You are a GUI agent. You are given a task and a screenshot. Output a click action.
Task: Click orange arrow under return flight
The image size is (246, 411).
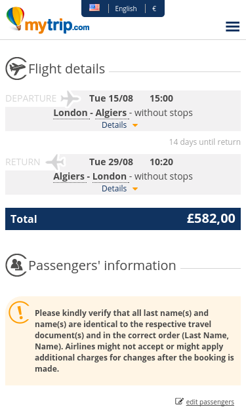[x=135, y=189]
